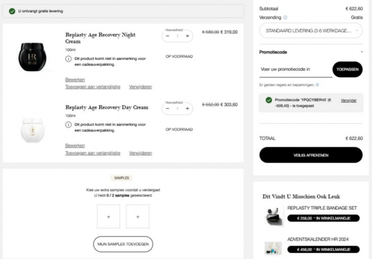Decrease Day Cream quantity with minus
Viewport: 372px width, 259px height.
tap(168, 109)
